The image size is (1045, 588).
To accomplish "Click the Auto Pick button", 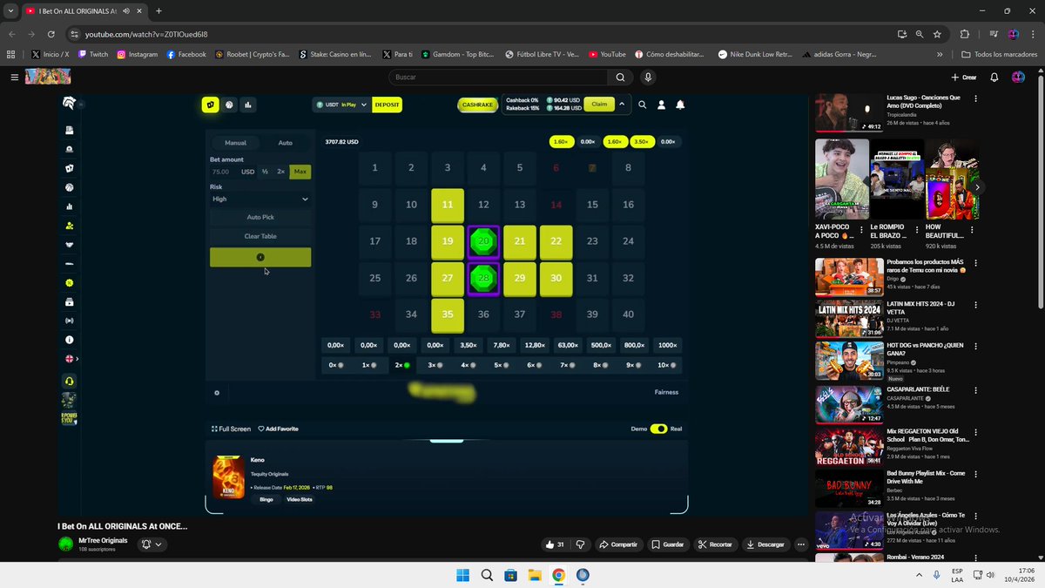I will [x=260, y=217].
